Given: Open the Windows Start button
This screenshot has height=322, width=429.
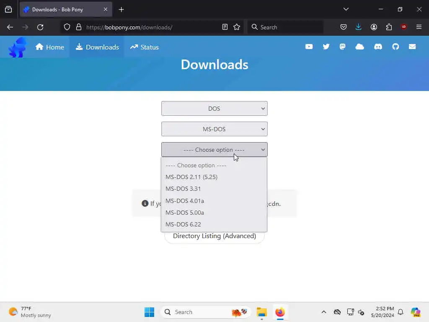Looking at the screenshot, I should pos(149,312).
